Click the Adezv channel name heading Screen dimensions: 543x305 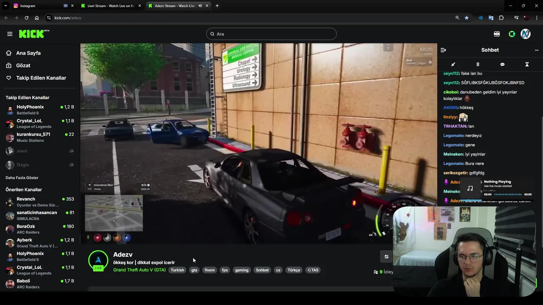(123, 255)
